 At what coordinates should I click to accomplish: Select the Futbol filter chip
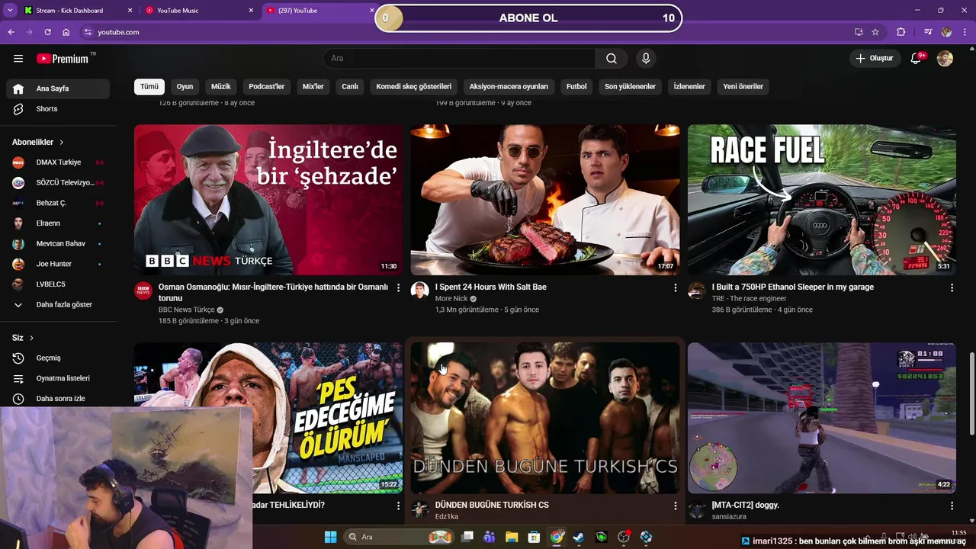pyautogui.click(x=576, y=87)
